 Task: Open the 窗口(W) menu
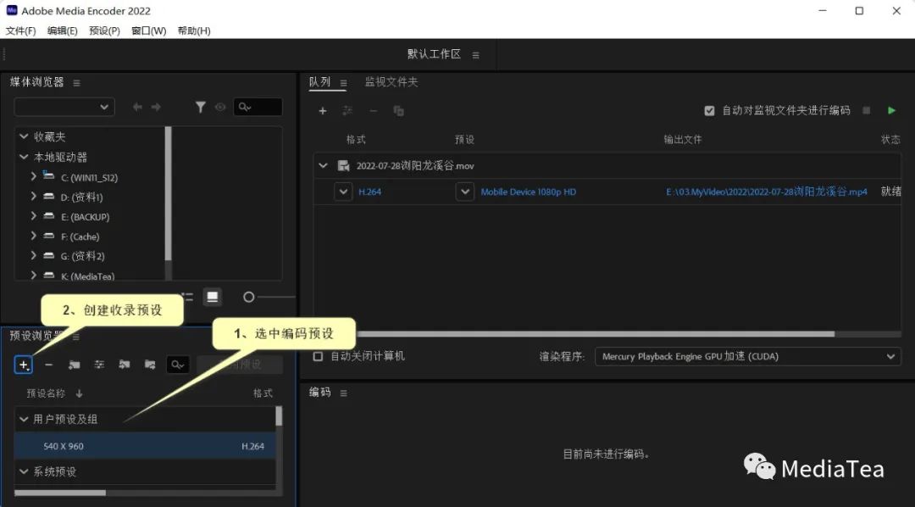coord(149,31)
